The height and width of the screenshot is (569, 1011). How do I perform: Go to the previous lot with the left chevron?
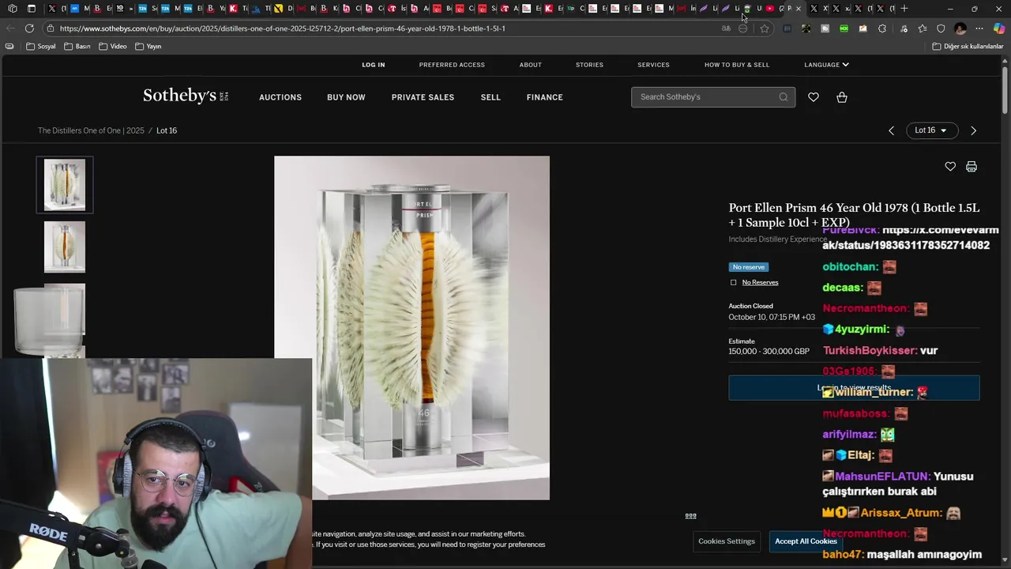pyautogui.click(x=891, y=130)
